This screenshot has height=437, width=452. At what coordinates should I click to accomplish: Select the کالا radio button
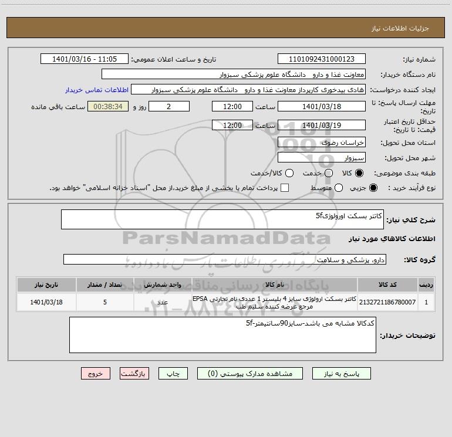(x=359, y=173)
